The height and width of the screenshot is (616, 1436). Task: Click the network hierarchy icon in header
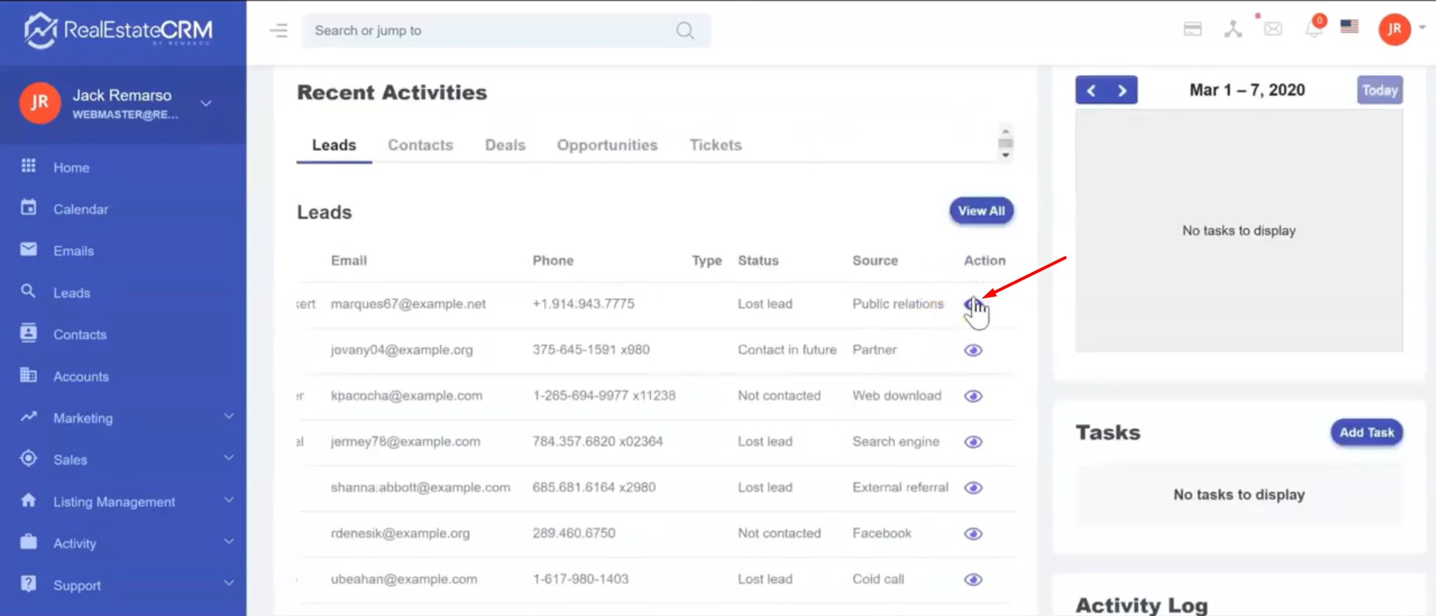[x=1232, y=29]
